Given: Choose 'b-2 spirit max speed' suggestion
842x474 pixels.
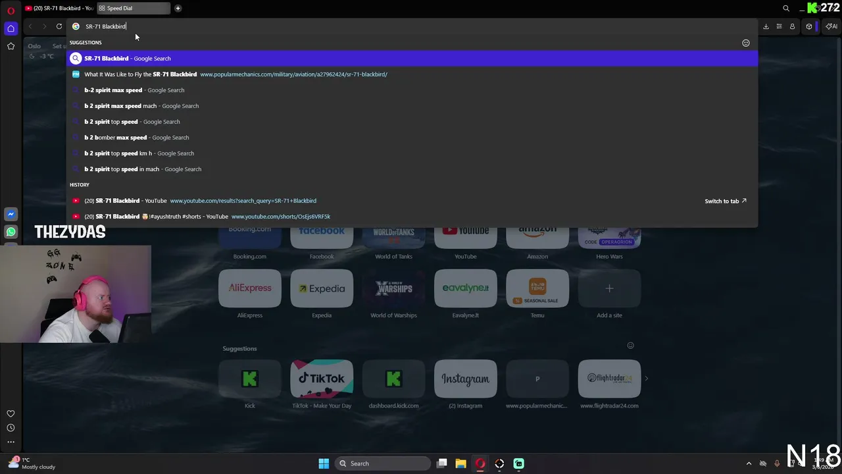Looking at the screenshot, I should (x=413, y=90).
